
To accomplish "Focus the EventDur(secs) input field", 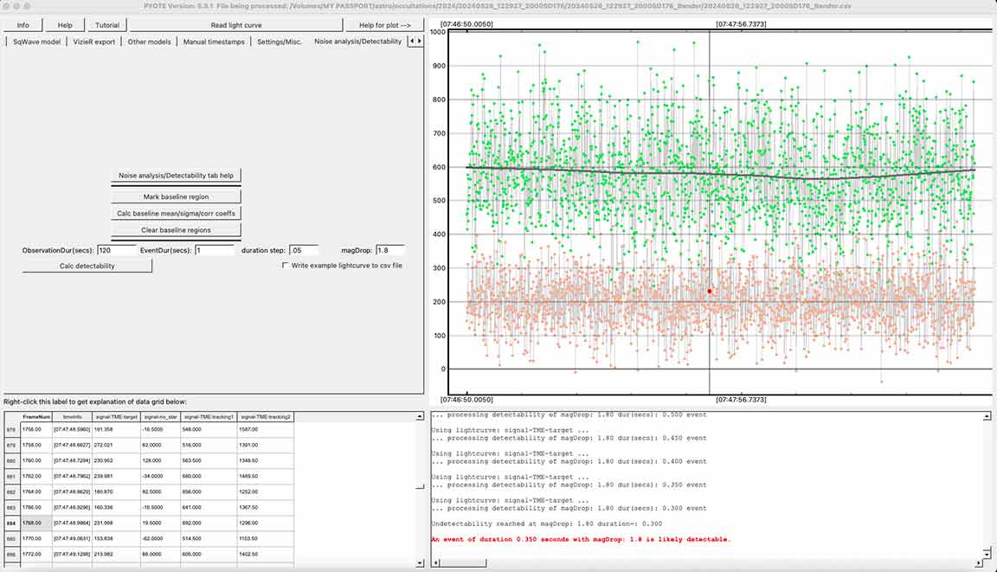I will 215,250.
